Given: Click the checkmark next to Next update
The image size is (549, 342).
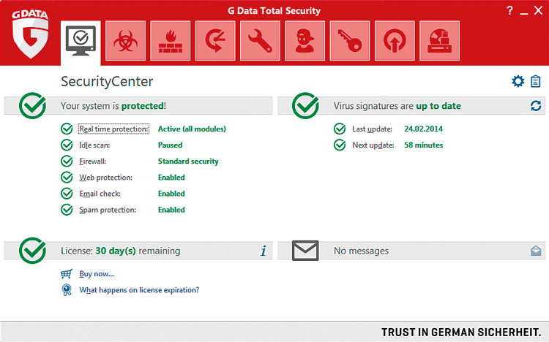Looking at the screenshot, I should pos(340,145).
